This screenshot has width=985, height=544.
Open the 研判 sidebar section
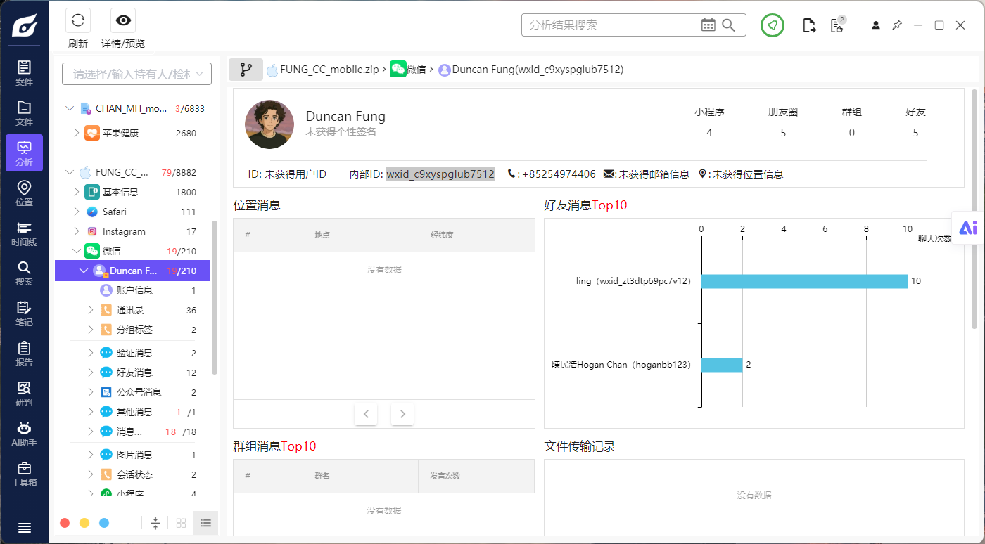tap(24, 394)
